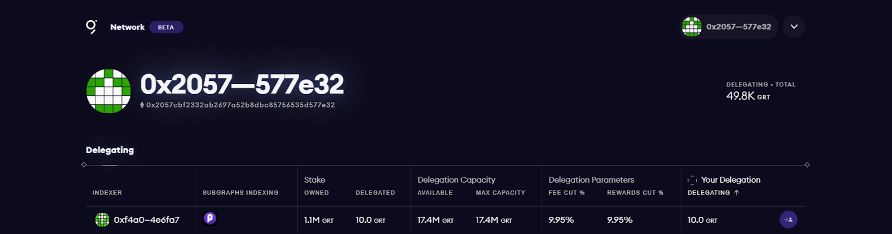Screen dimensions: 892x234
Task: Click the Ethereum icon beside full address
Action: (x=142, y=105)
